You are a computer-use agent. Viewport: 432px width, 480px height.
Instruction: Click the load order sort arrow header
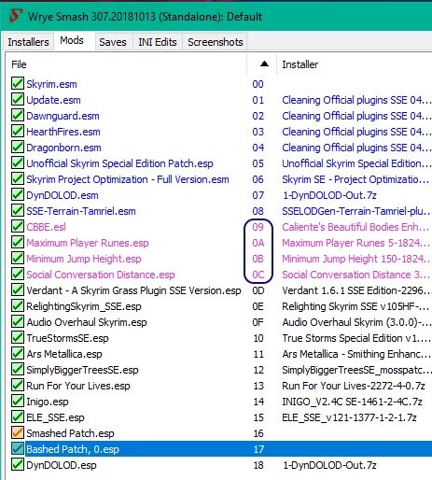click(x=264, y=64)
